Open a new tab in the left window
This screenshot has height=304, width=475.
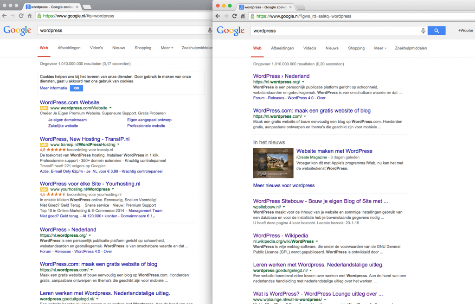87,6
